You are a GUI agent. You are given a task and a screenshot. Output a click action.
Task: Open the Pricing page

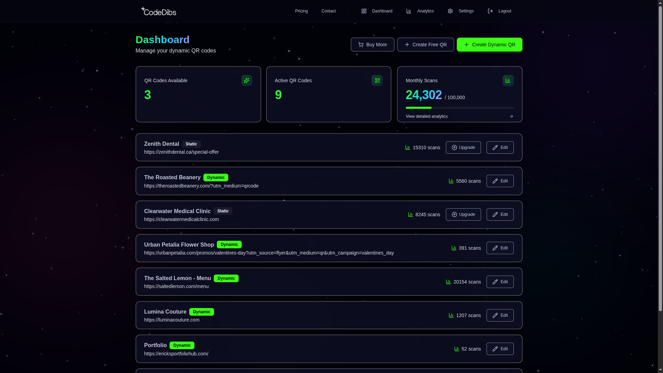[x=301, y=11]
